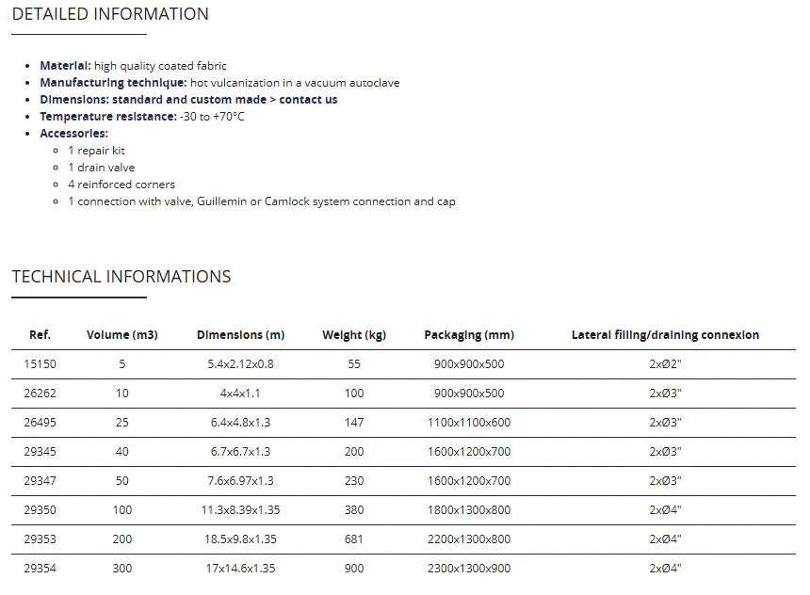The width and height of the screenshot is (810, 595).
Task: Click the packaging value 1800x1300x800
Action: [x=469, y=510]
